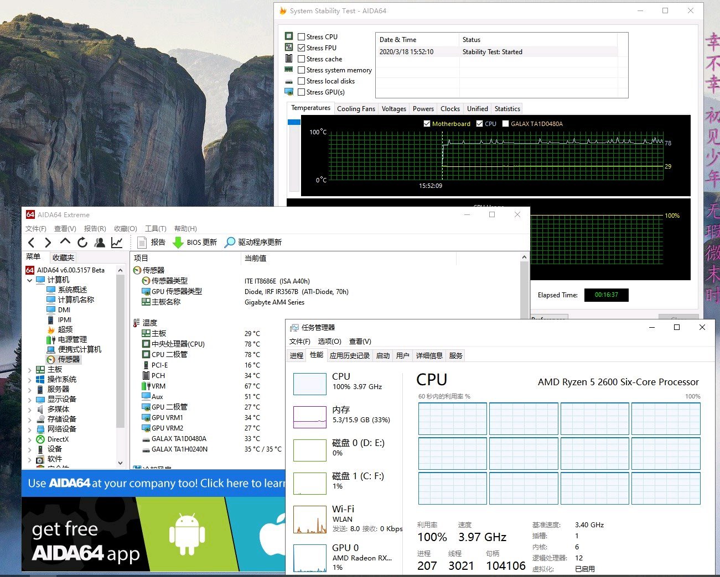Open the user management icon in toolbar
The width and height of the screenshot is (720, 577).
(x=100, y=242)
